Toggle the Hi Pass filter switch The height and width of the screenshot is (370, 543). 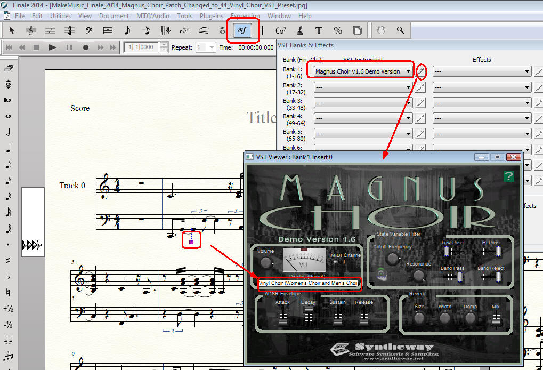491,251
